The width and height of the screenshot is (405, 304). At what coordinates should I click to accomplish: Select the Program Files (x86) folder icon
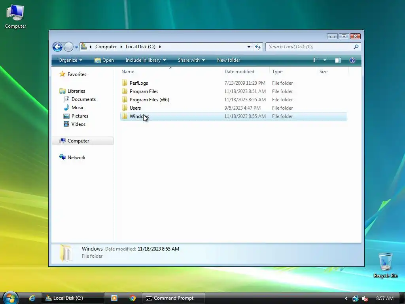pyautogui.click(x=125, y=99)
